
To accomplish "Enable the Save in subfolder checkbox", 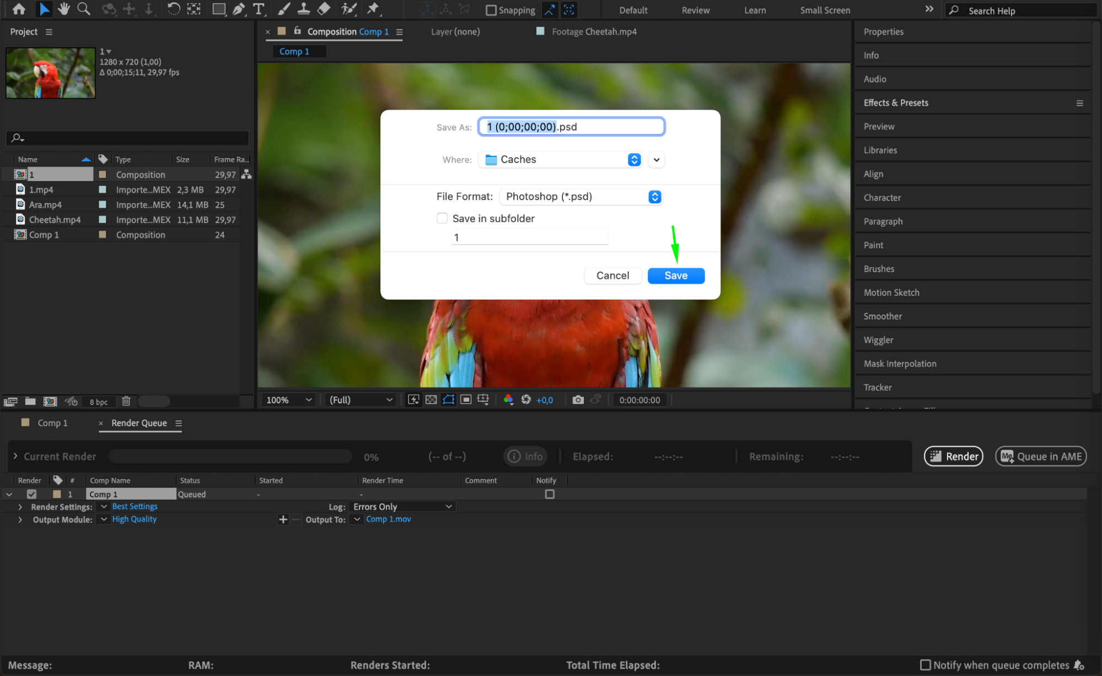I will [442, 218].
